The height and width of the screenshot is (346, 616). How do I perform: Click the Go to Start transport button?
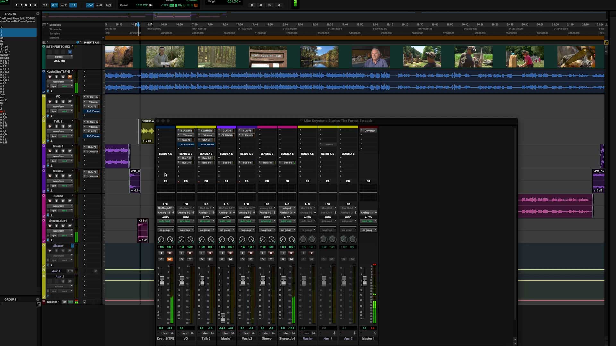pyautogui.click(x=252, y=5)
